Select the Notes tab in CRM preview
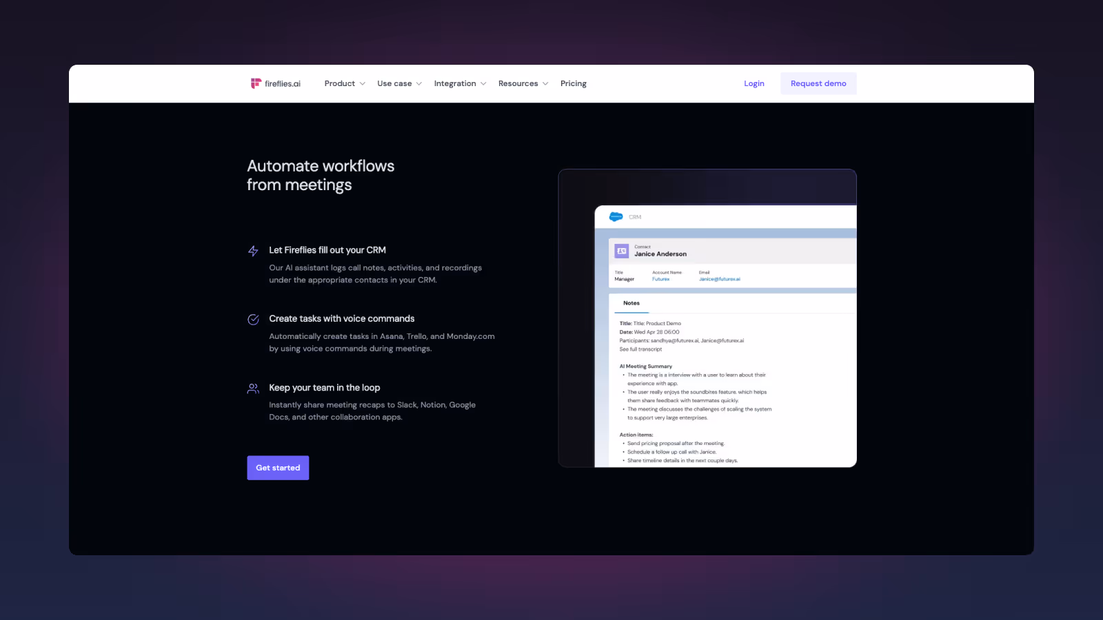This screenshot has height=620, width=1103. tap(631, 303)
